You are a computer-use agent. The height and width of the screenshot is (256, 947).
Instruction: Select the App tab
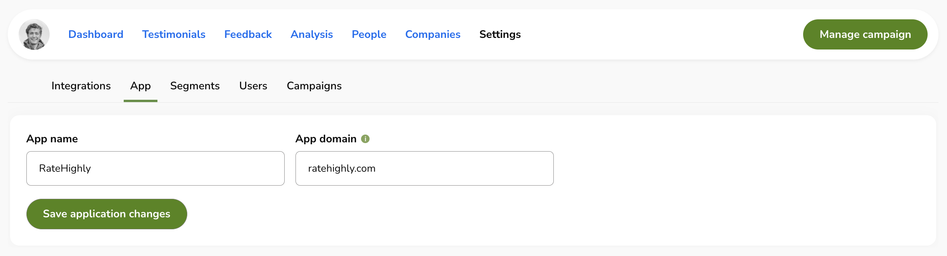140,86
